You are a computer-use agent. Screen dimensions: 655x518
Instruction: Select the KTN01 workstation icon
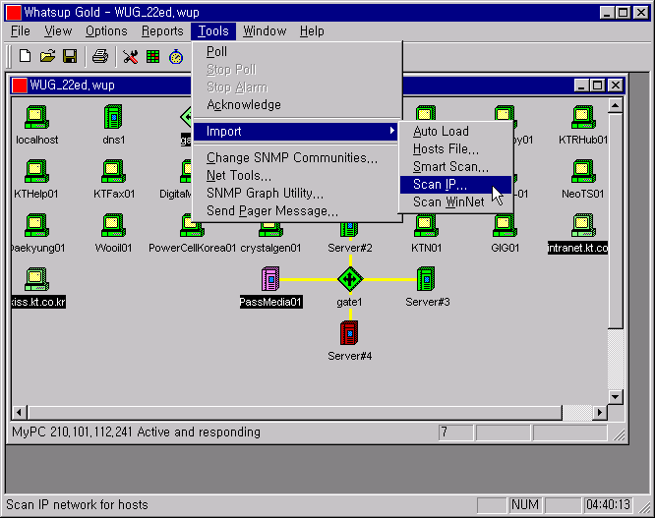tap(426, 226)
